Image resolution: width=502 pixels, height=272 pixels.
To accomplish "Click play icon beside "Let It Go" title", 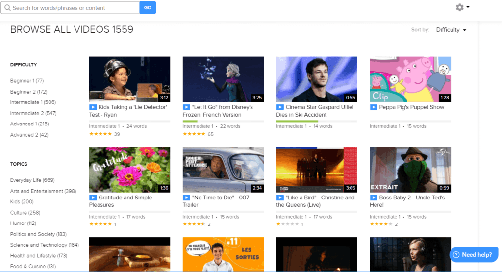I will click(186, 107).
